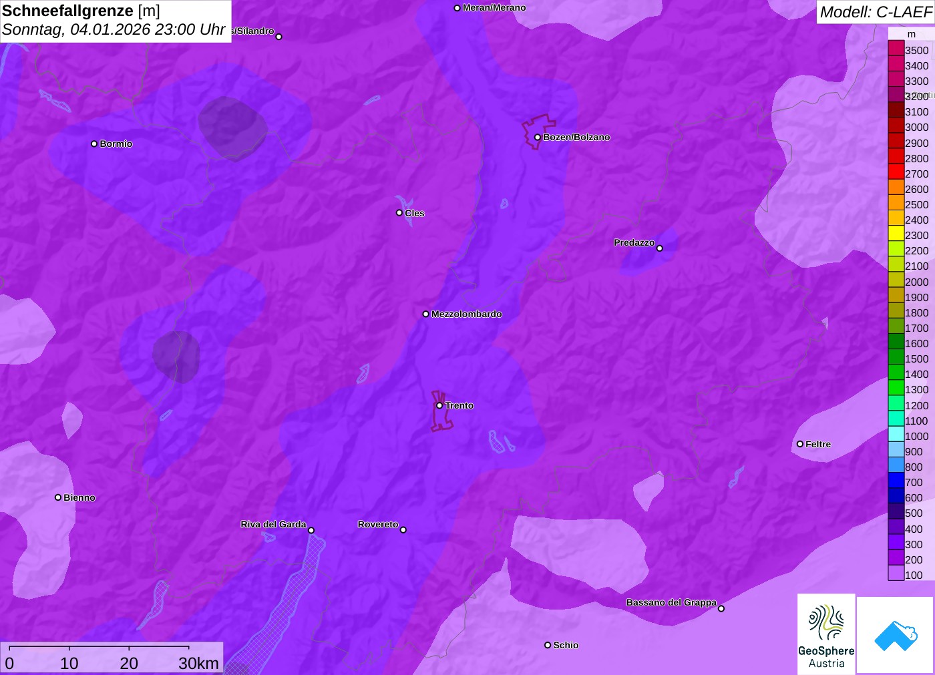The width and height of the screenshot is (935, 675).
Task: Click the "Trento" city name label
Action: click(459, 406)
